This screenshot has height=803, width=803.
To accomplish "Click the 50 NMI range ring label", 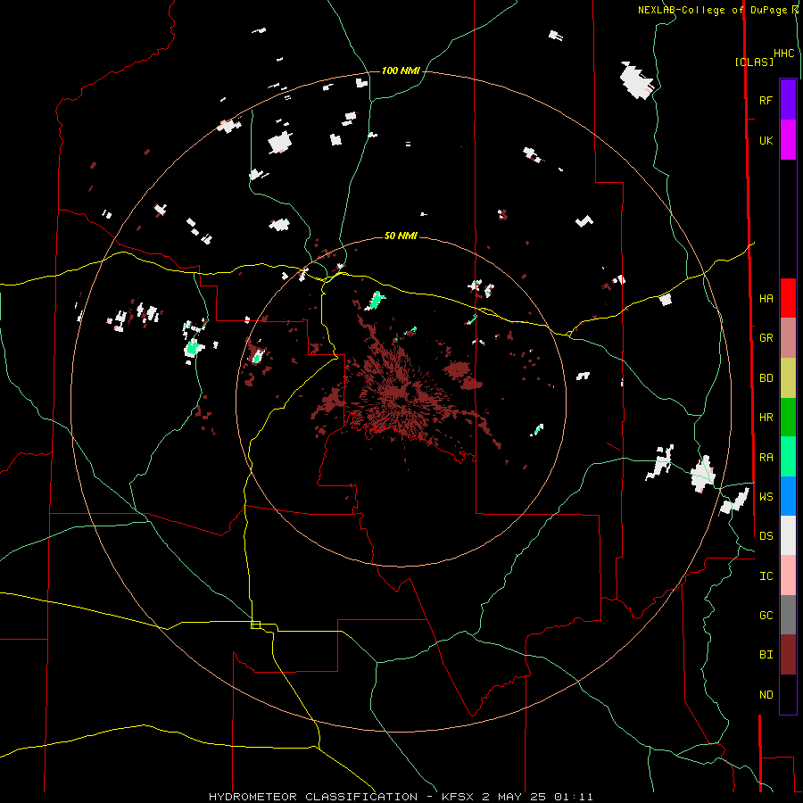I will (401, 236).
